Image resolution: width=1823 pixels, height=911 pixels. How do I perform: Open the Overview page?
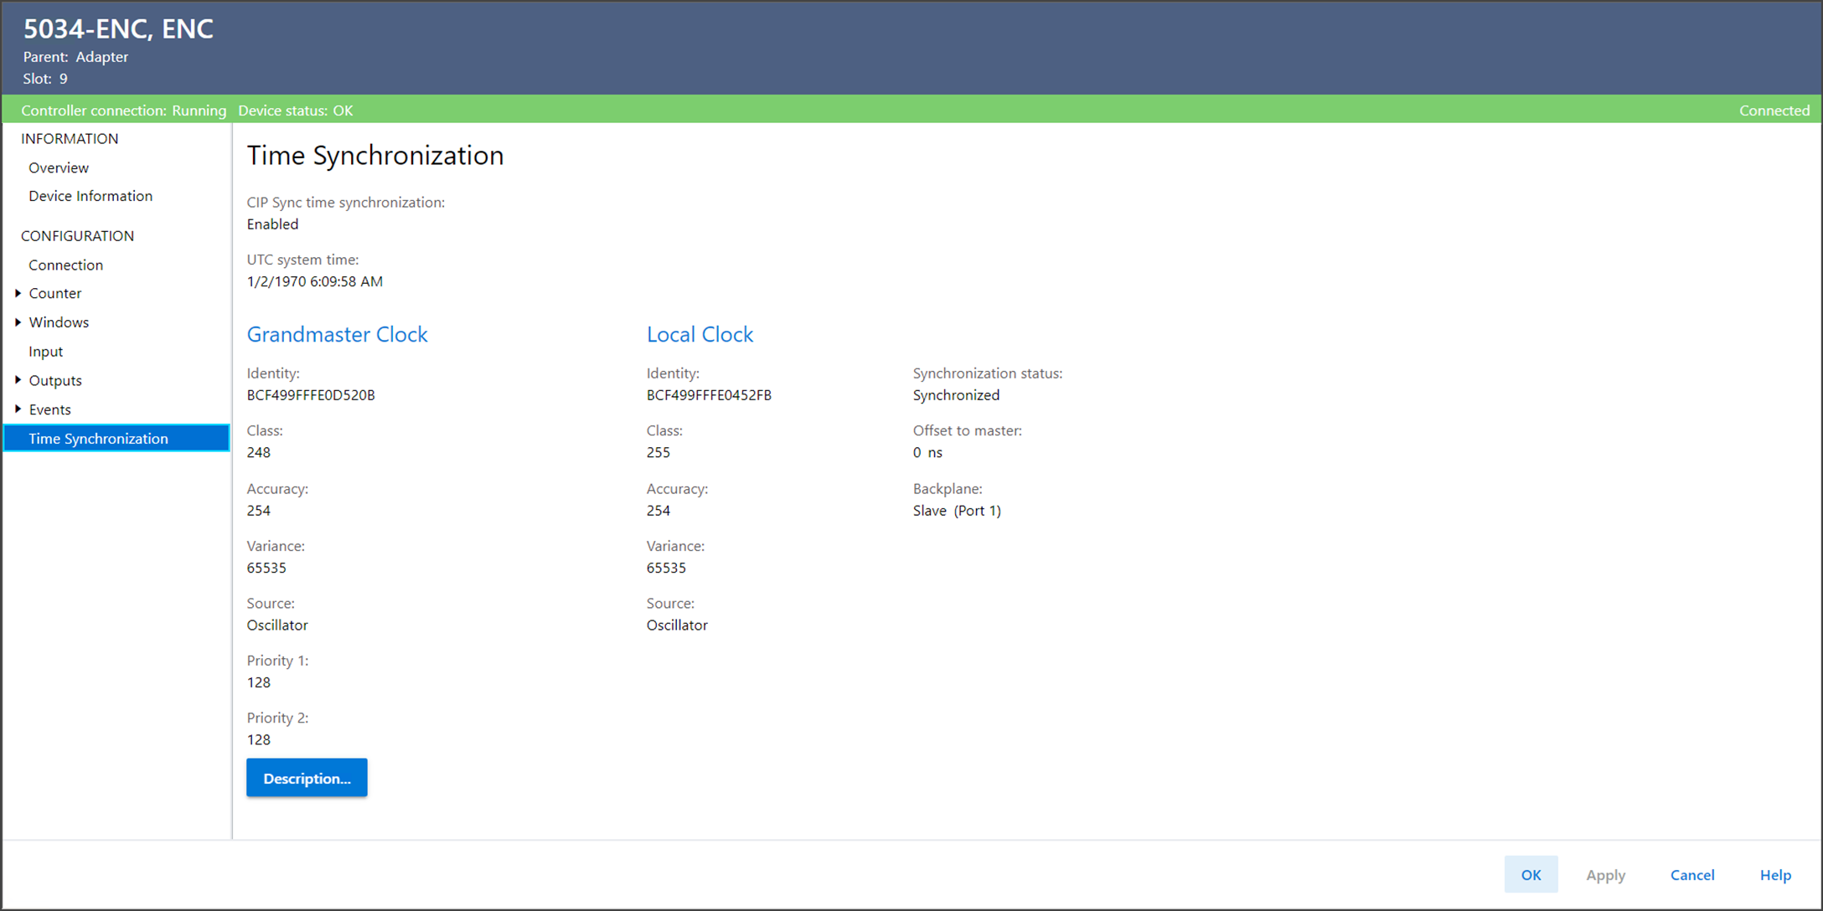[x=59, y=167]
